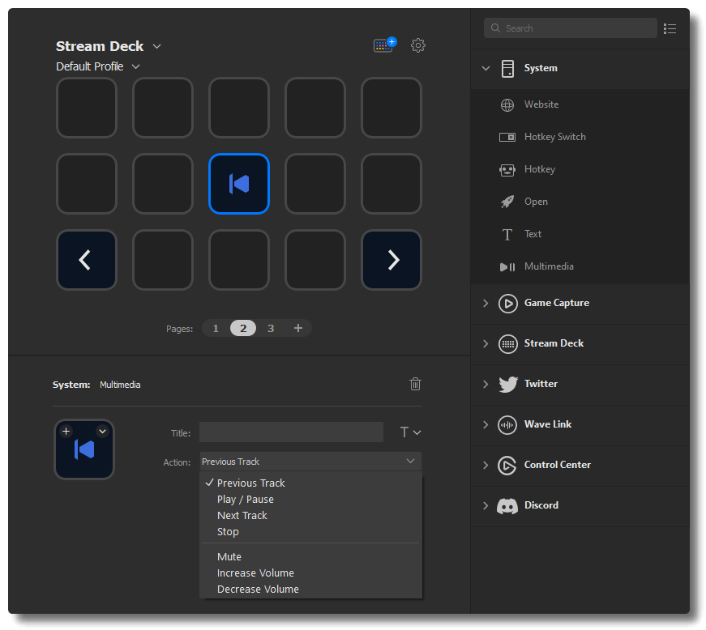Click the Game Capture play icon
The height and width of the screenshot is (630, 706).
(508, 304)
